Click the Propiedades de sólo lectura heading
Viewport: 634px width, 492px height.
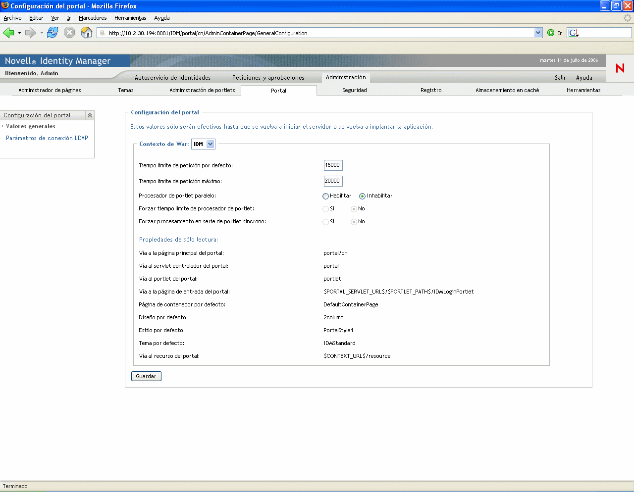coord(178,240)
